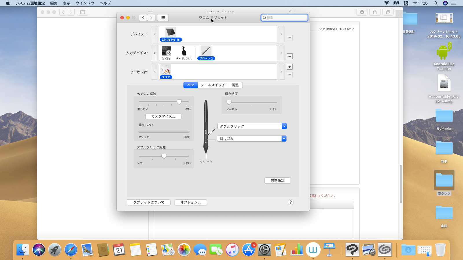Click the menu bar clock 木 11:26
The width and height of the screenshot is (463, 260).
click(x=420, y=3)
